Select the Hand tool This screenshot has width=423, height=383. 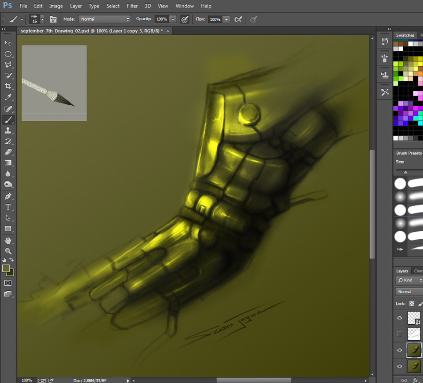coord(8,241)
